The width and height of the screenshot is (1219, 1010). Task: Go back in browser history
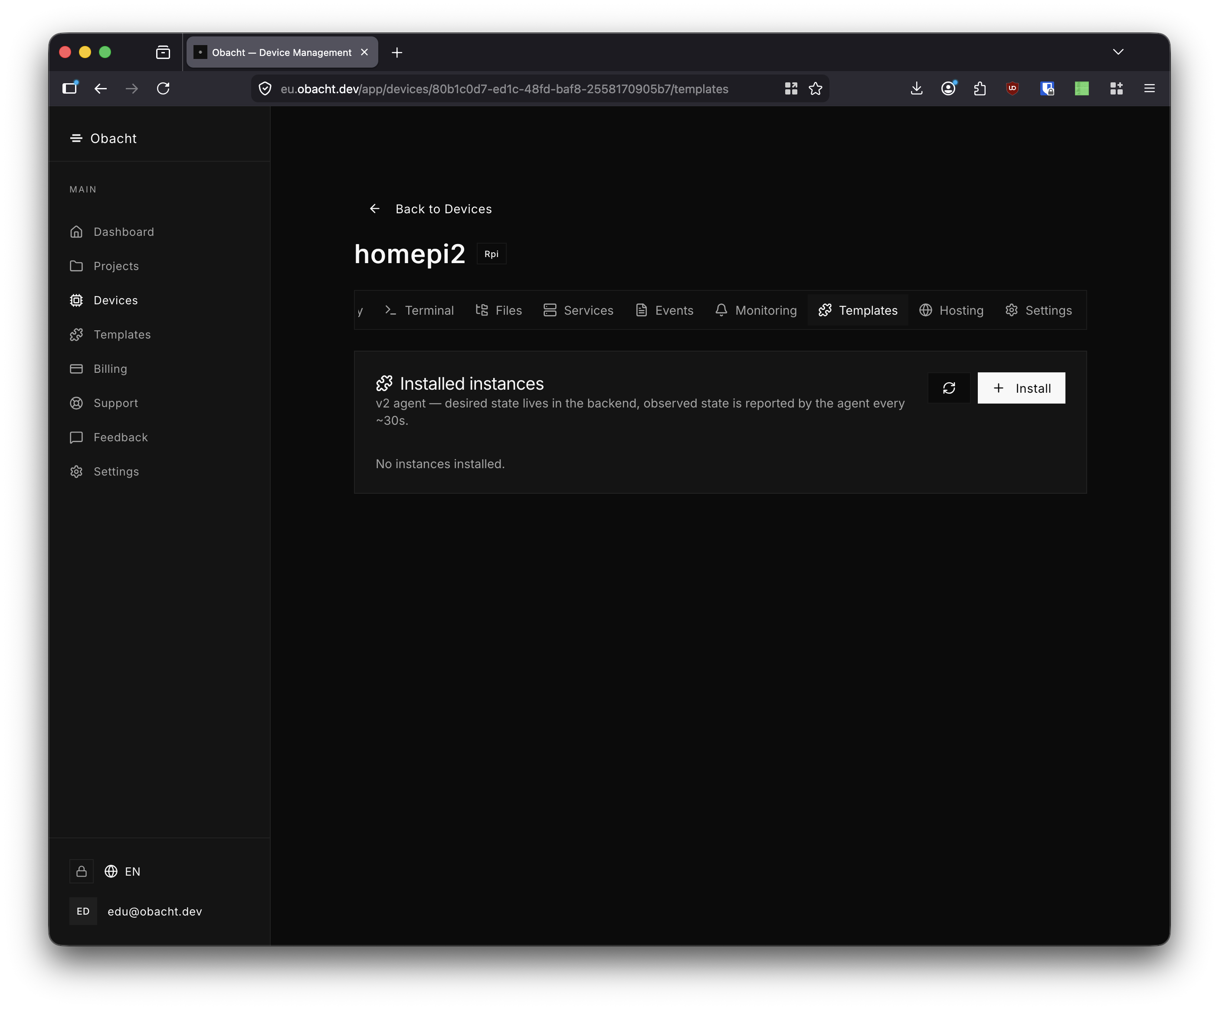click(100, 88)
